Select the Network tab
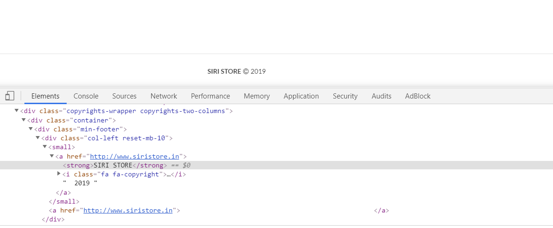This screenshot has height=228, width=553. click(164, 96)
